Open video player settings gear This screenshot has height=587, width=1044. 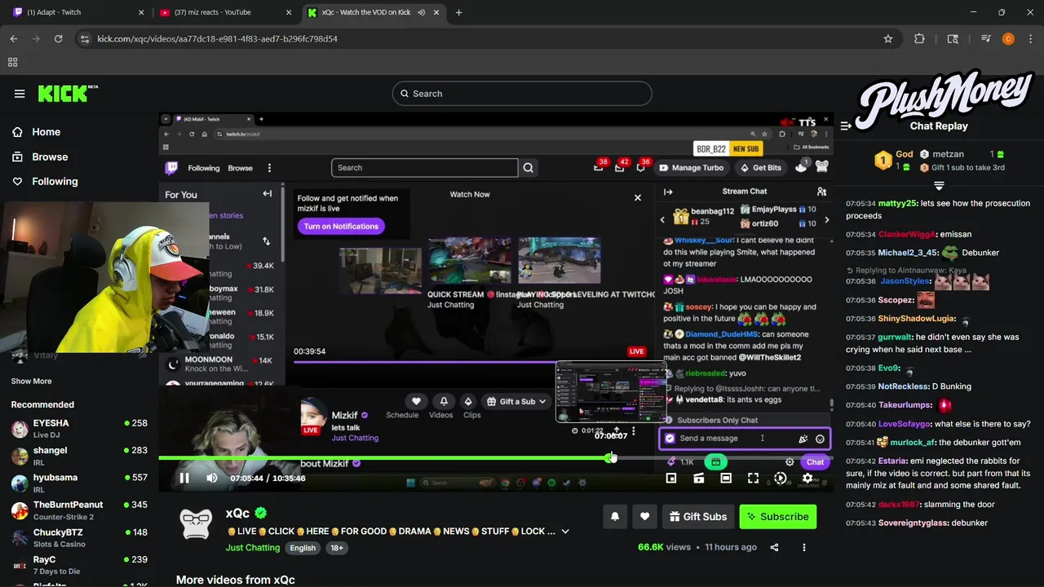tap(807, 479)
